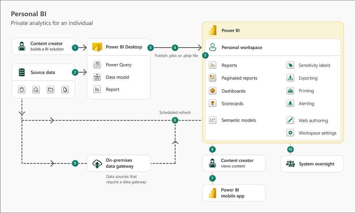Click the Reports label in Personal workspace
Viewport: 355px width, 213px height.
tap(229, 65)
